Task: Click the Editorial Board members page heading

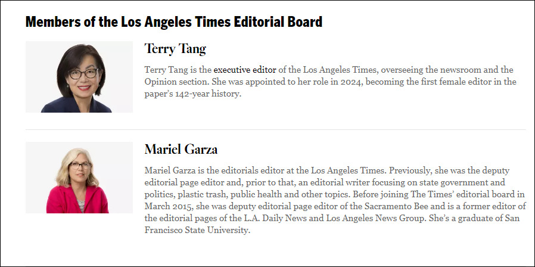Action: click(x=173, y=22)
